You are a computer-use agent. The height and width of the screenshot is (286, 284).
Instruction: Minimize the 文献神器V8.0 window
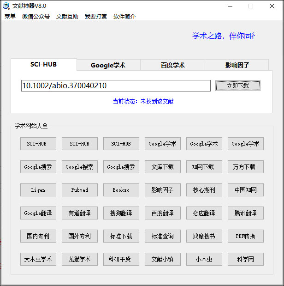230,6
